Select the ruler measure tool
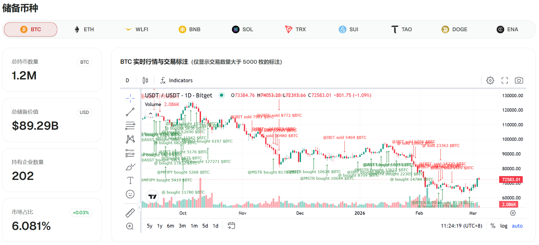 coord(130,213)
